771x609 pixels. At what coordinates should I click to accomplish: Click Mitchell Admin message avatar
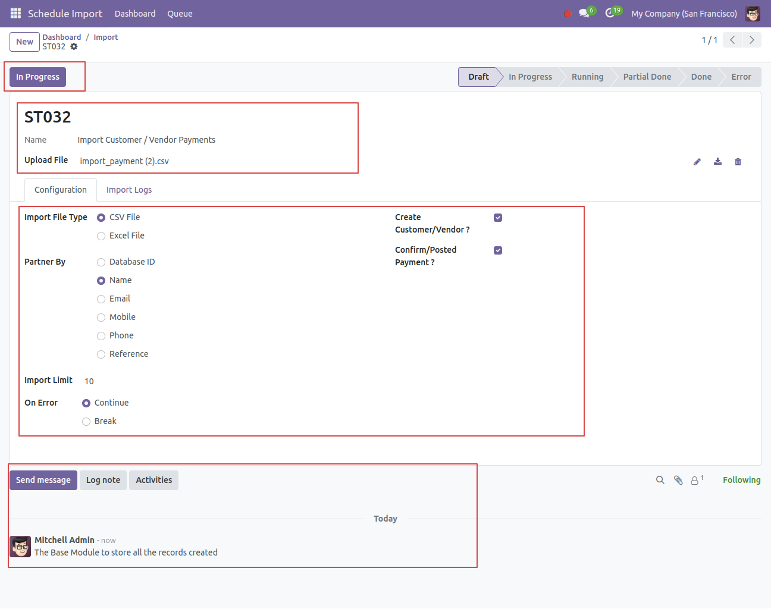[21, 547]
